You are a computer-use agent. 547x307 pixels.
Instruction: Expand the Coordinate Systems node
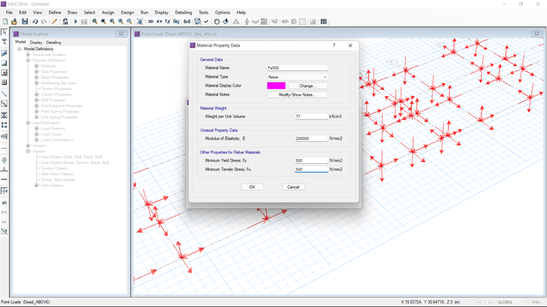pyautogui.click(x=28, y=55)
